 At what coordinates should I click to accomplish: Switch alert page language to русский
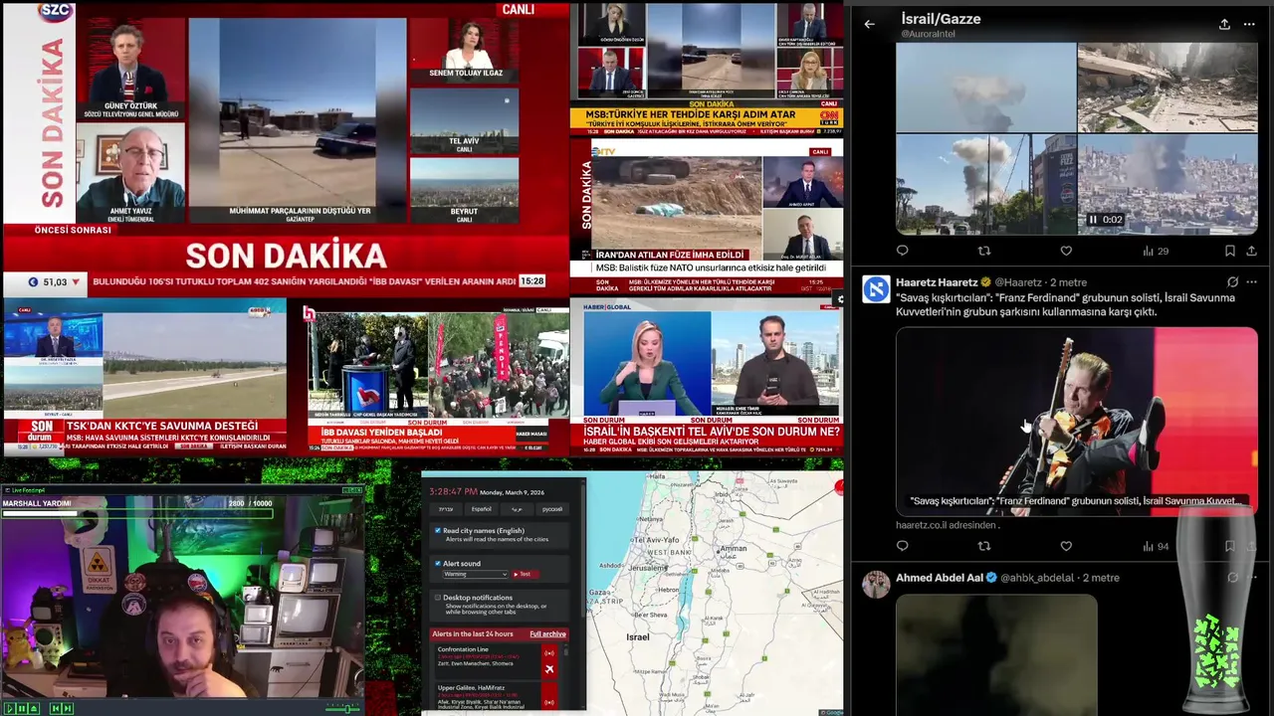551,509
